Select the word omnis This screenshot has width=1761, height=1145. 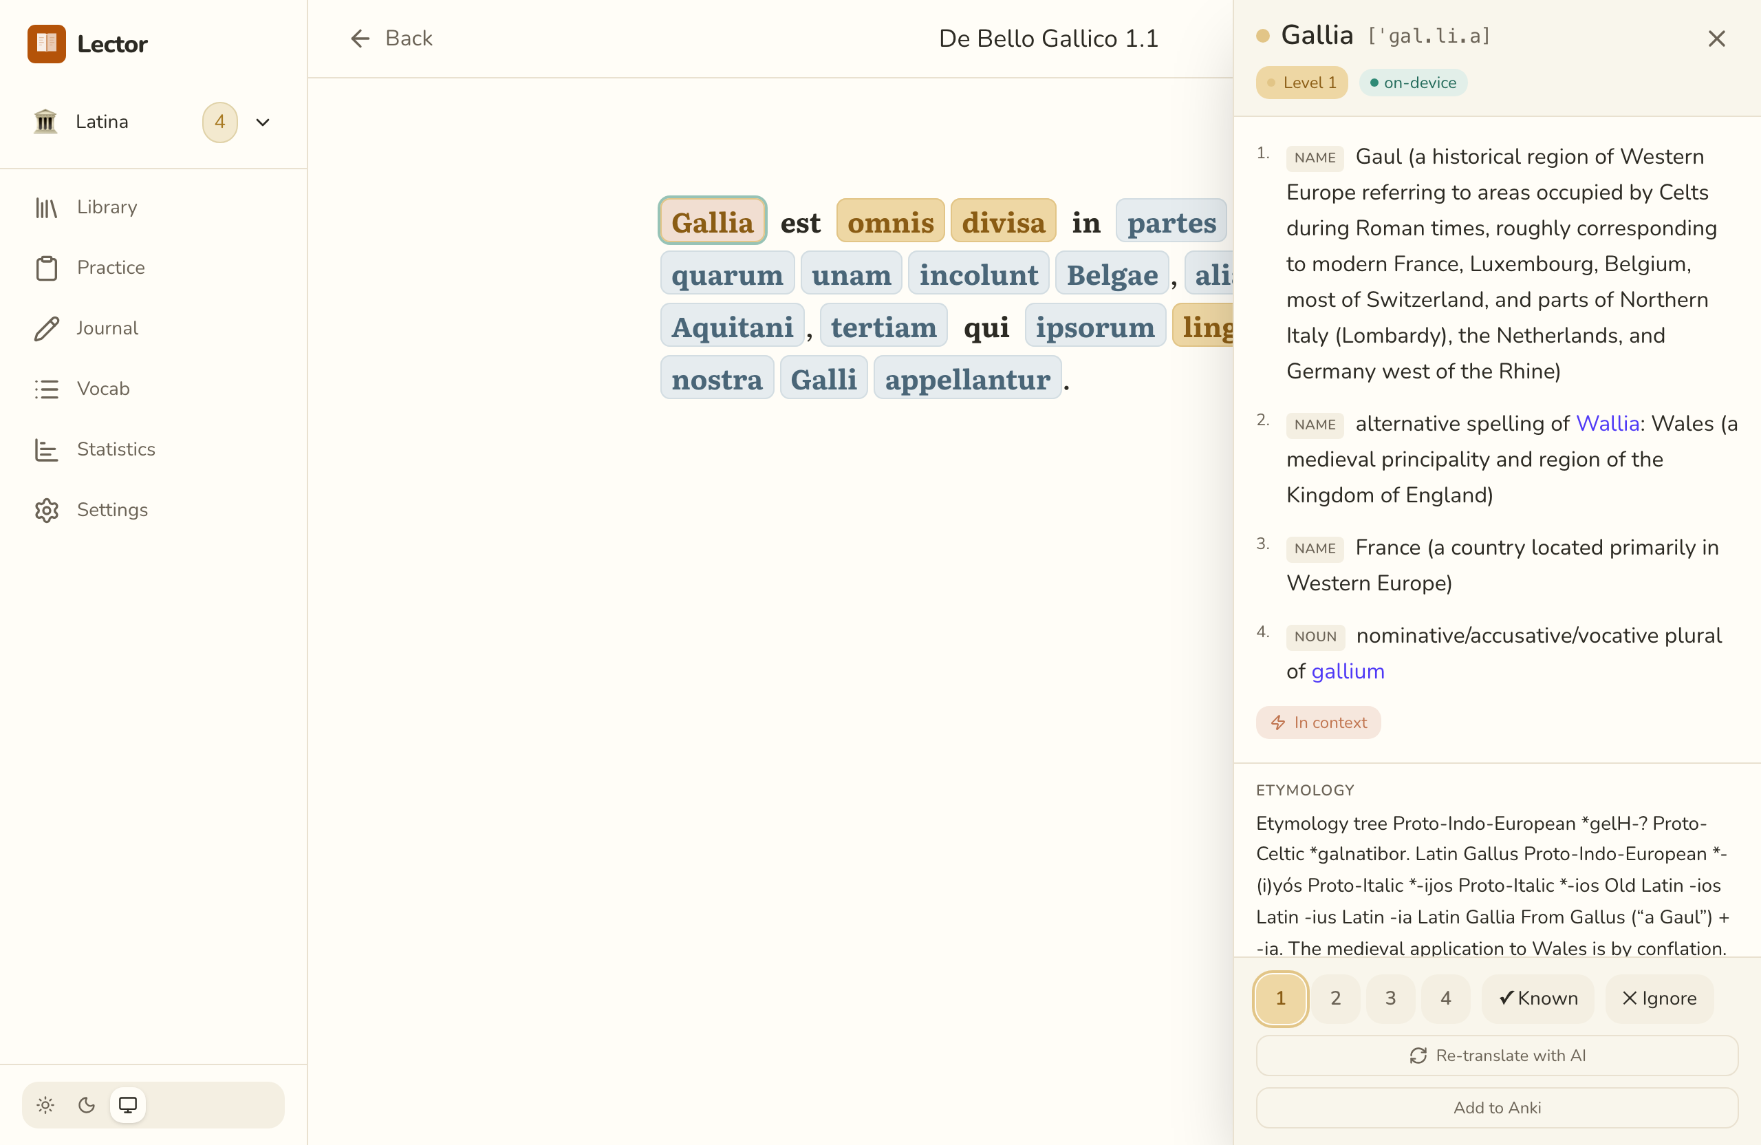tap(890, 222)
